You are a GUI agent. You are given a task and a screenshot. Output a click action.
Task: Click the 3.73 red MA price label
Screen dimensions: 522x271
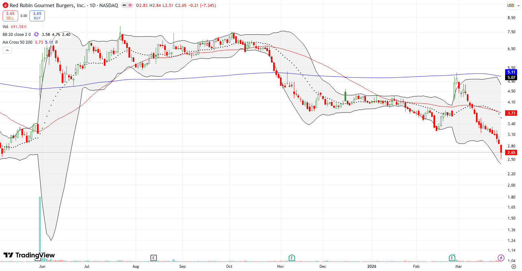pyautogui.click(x=511, y=113)
